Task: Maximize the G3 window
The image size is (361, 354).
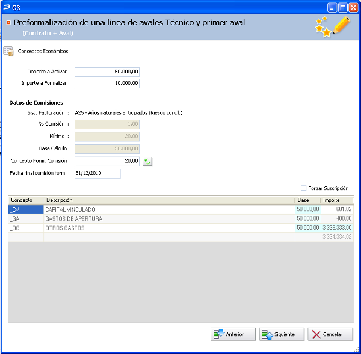Action: (342, 8)
